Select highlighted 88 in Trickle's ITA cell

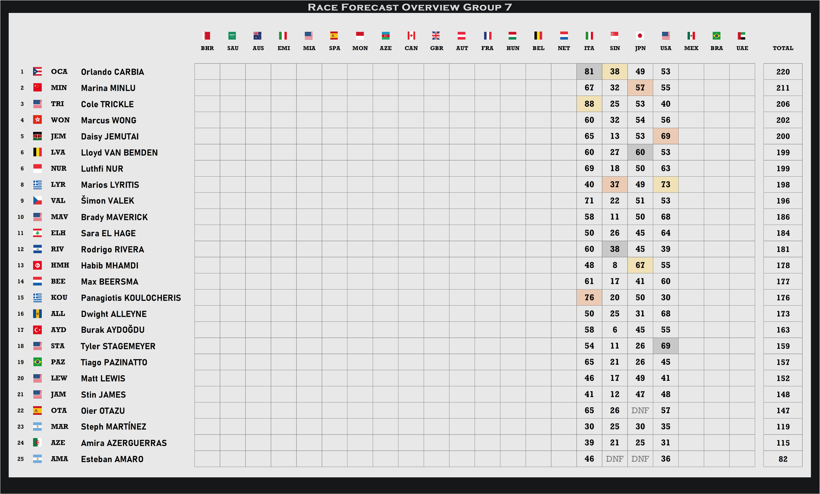click(589, 104)
